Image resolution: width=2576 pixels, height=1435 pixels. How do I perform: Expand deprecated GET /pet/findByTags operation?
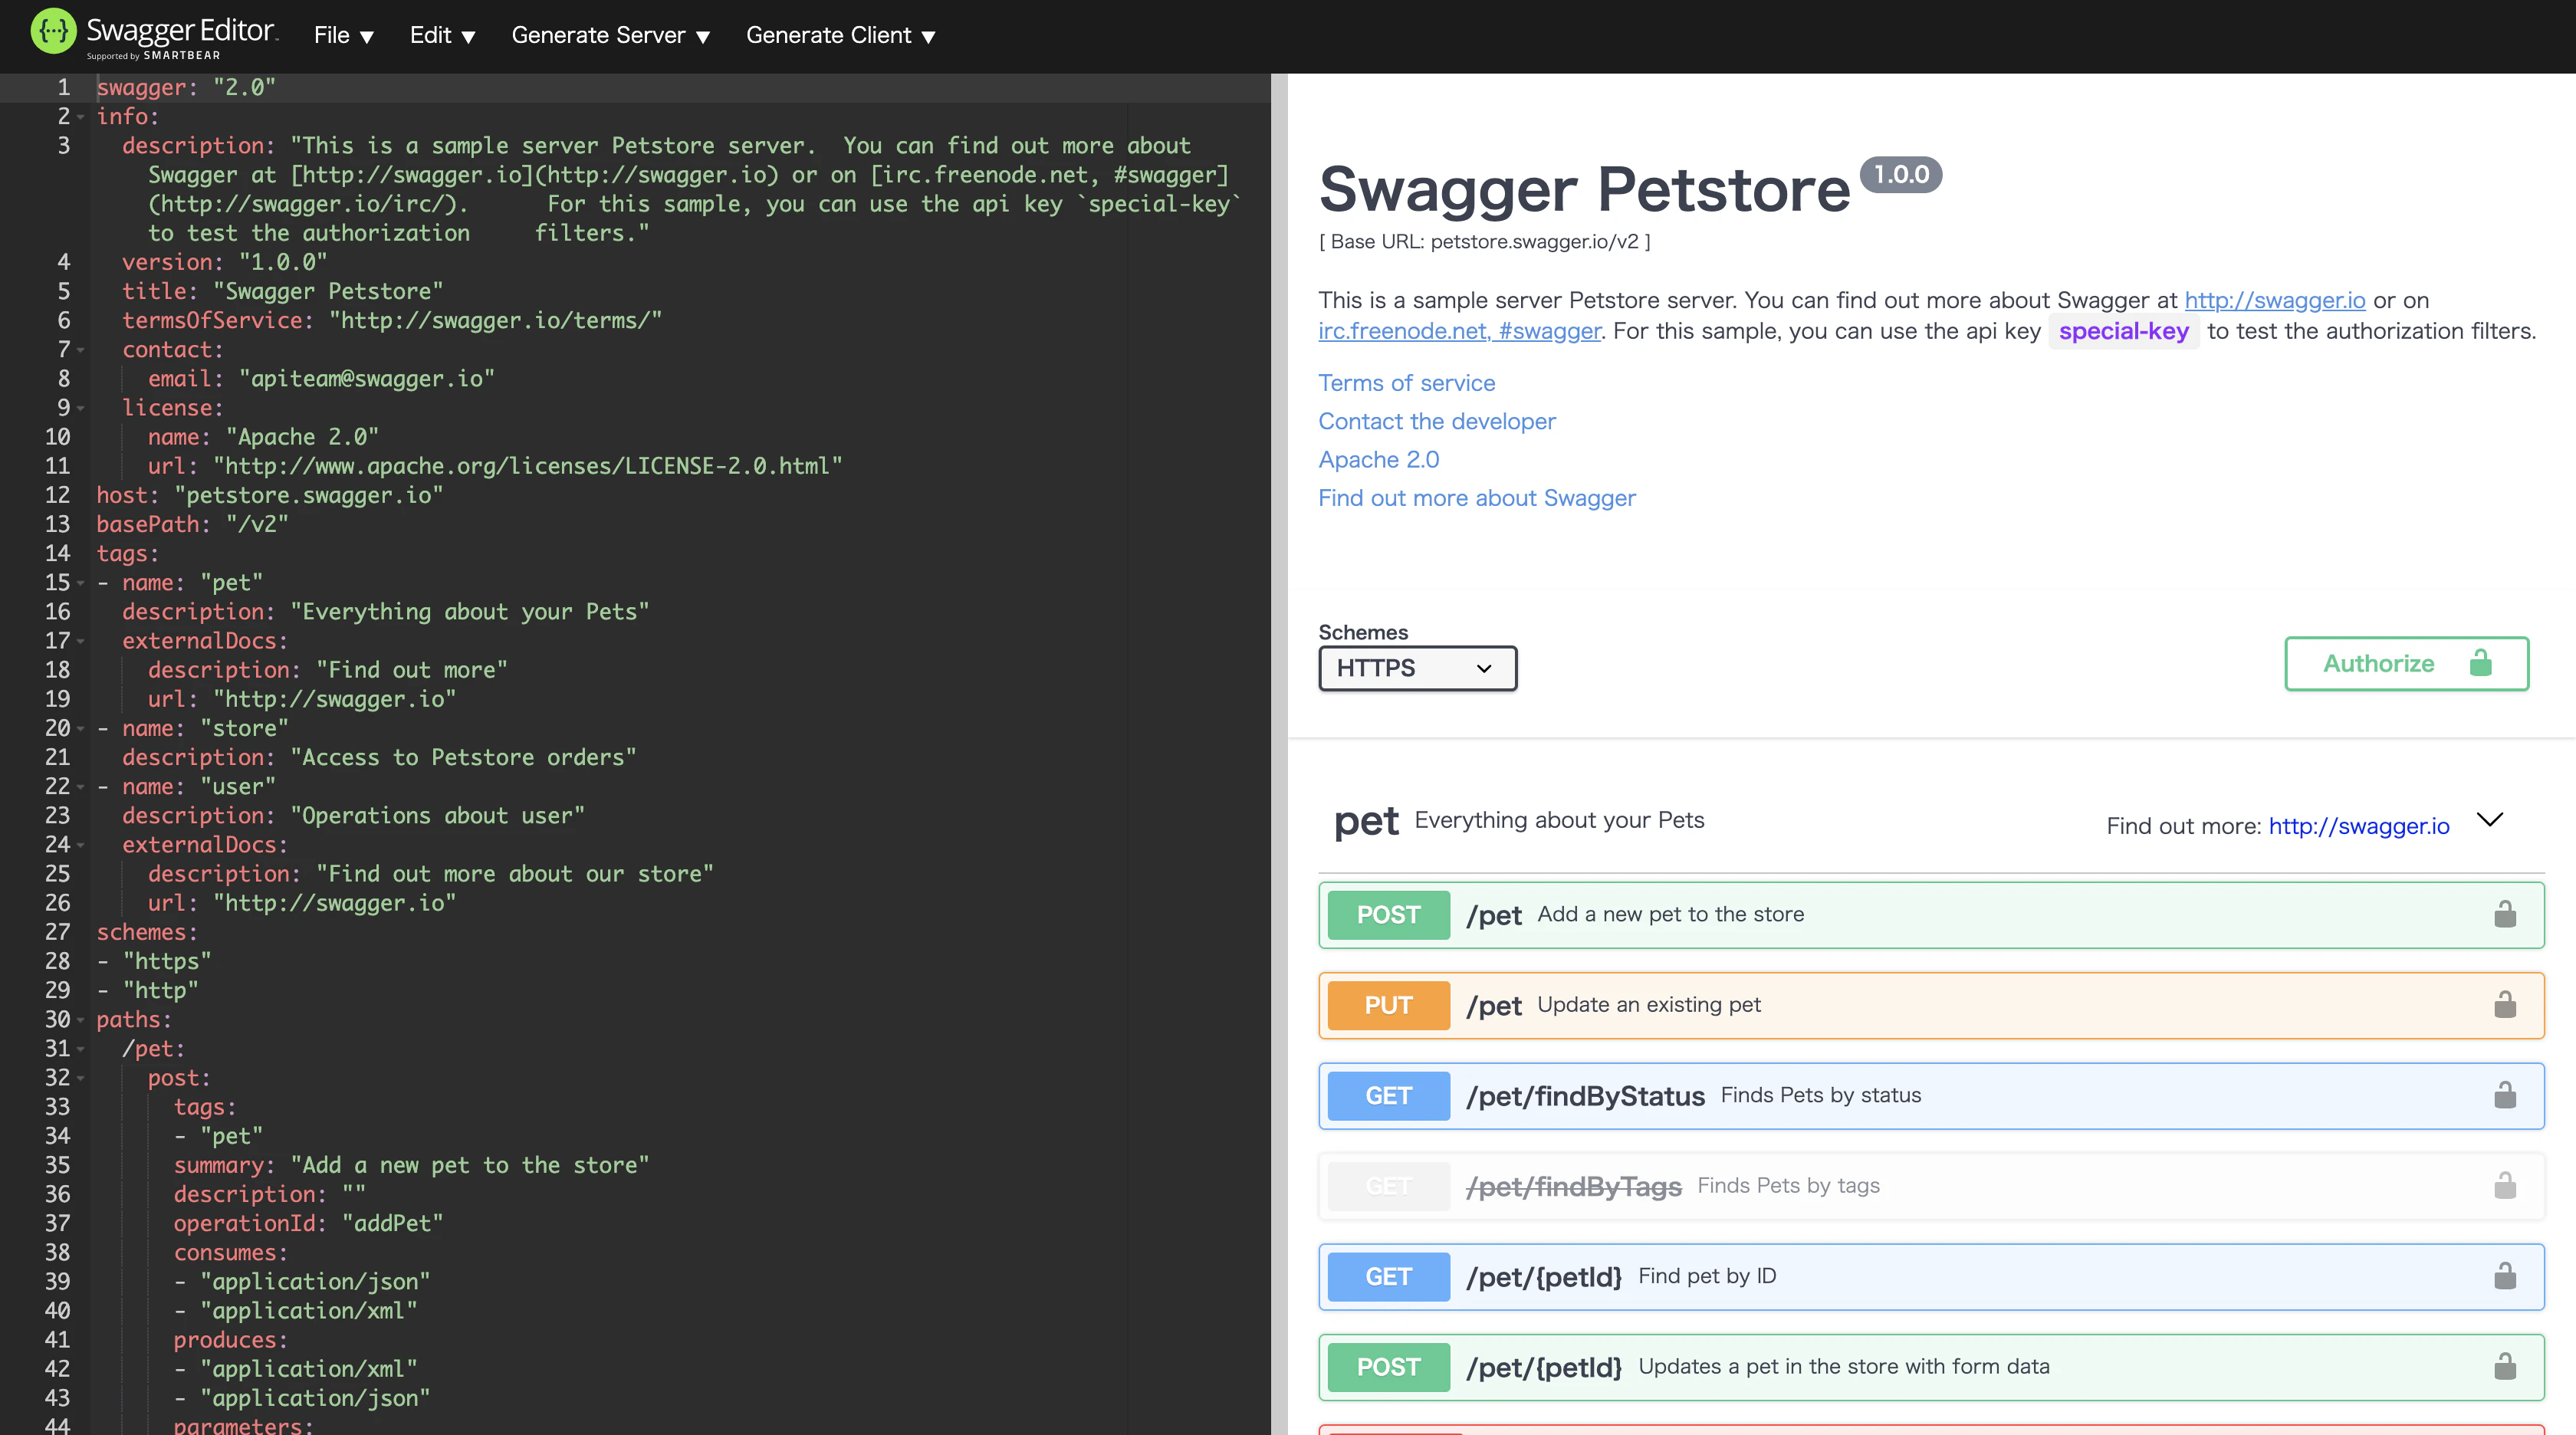coord(1931,1185)
